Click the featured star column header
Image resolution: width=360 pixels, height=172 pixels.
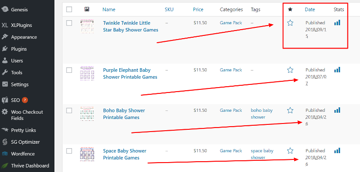[x=290, y=9]
